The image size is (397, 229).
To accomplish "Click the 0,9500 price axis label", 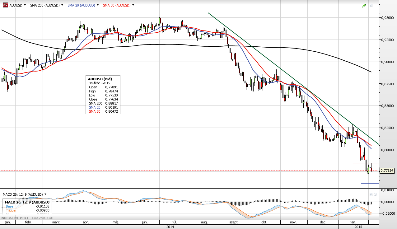I will [388, 18].
